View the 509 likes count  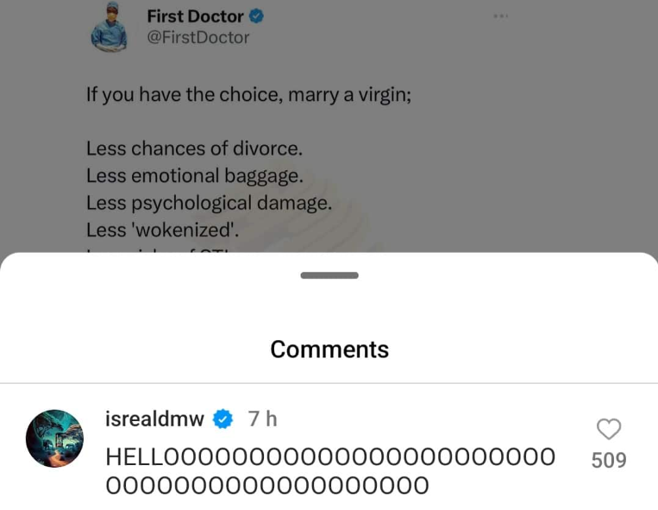[x=609, y=461]
